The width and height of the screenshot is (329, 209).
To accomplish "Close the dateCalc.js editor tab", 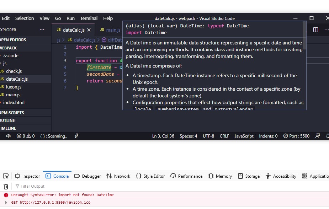I will [x=89, y=30].
